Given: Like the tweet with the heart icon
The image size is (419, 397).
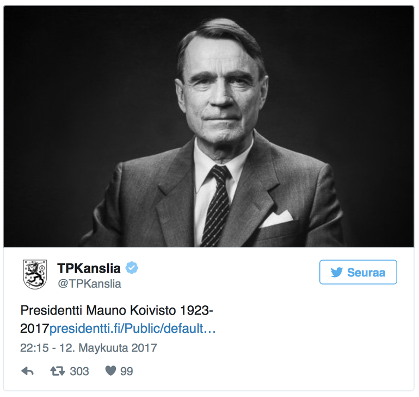Looking at the screenshot, I should (110, 370).
